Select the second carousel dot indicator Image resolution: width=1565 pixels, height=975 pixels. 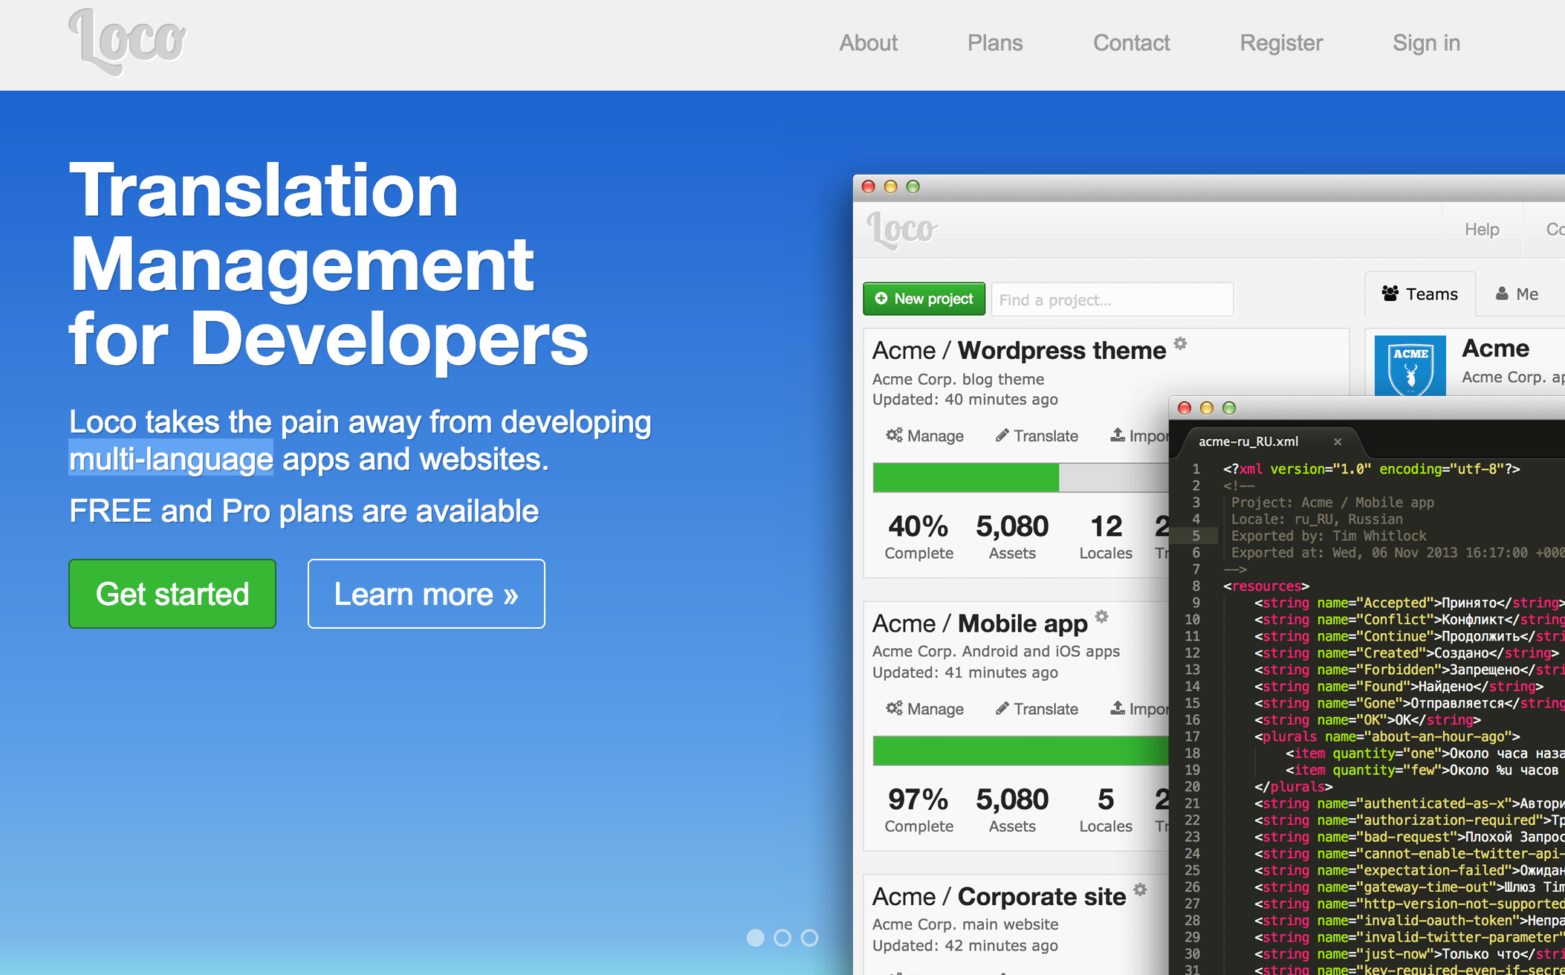pyautogui.click(x=782, y=938)
